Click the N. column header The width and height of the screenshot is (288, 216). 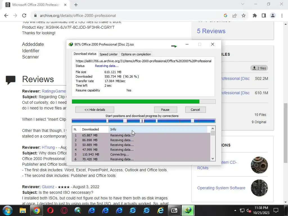(76, 129)
